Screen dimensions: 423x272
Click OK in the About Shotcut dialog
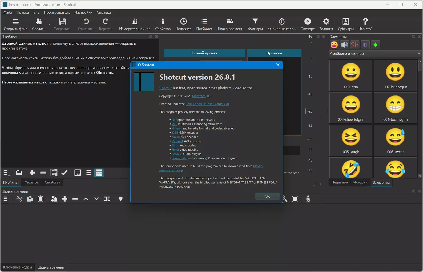point(267,196)
